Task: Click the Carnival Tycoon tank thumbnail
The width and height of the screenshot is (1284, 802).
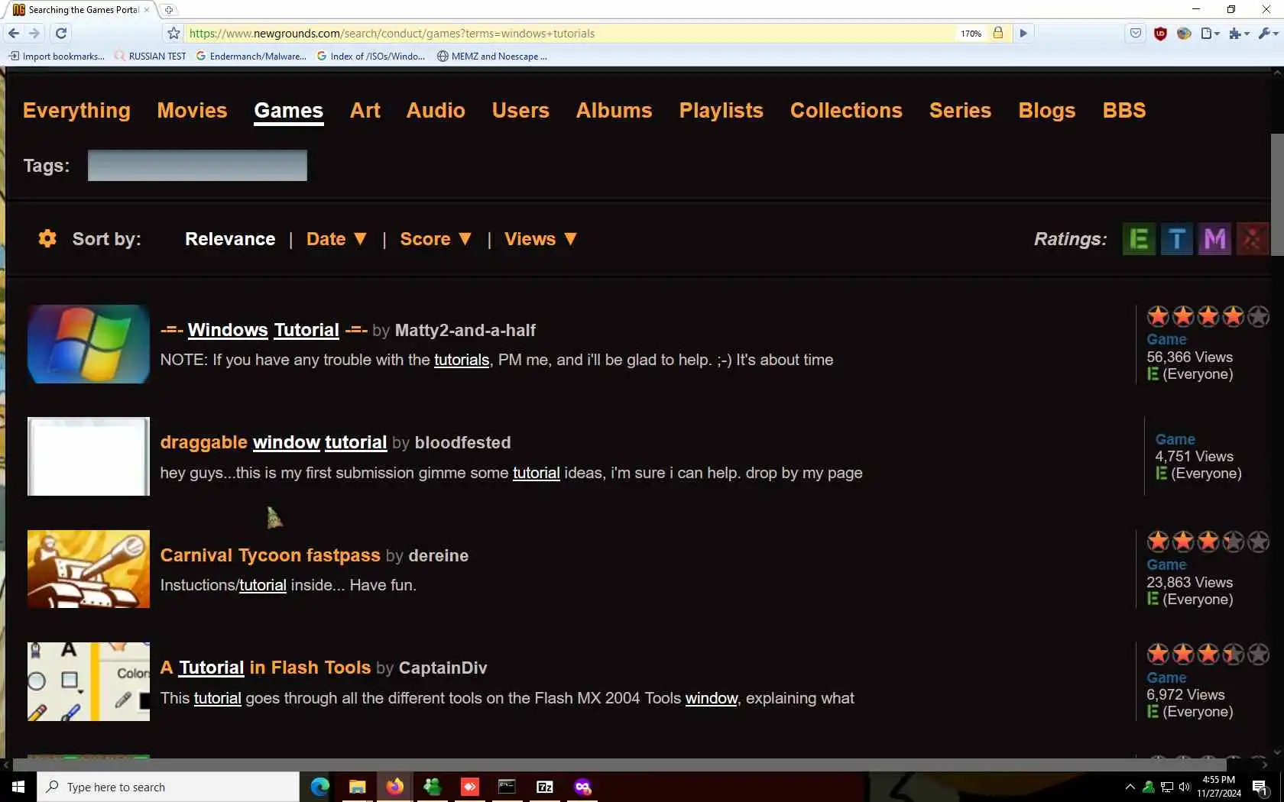Action: pos(89,569)
